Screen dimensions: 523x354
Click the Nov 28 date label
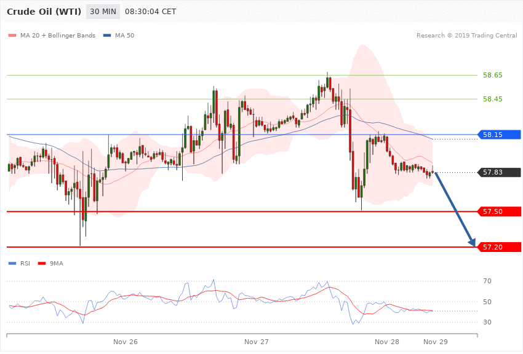387,342
